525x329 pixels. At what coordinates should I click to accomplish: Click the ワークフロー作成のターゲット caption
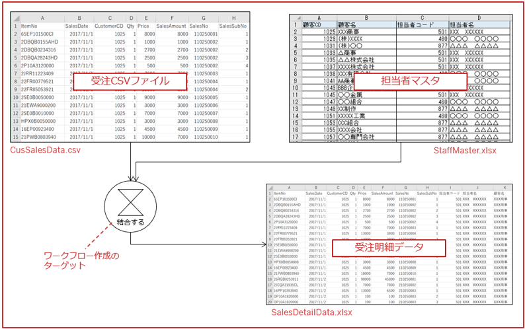(x=81, y=261)
